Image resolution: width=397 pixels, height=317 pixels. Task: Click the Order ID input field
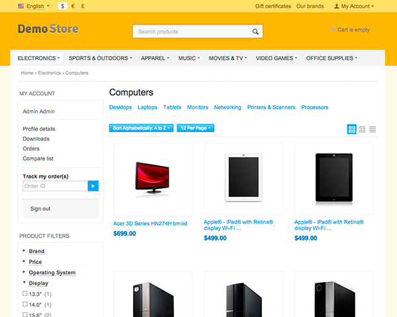pos(55,186)
